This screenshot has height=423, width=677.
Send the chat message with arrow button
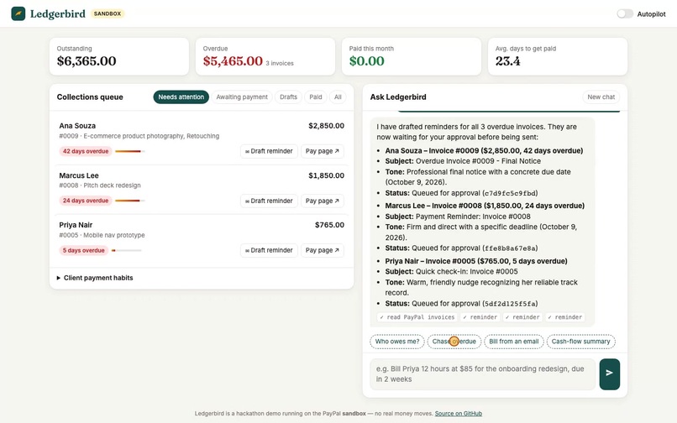pos(609,373)
